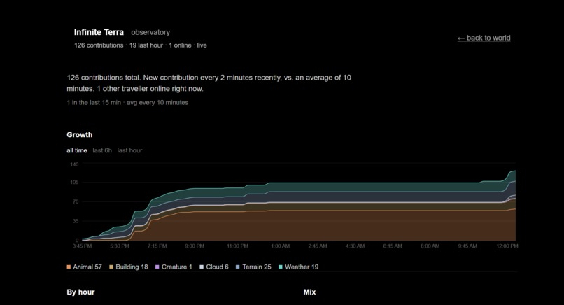The width and height of the screenshot is (564, 305).
Task: Click the Creature purple legend swatch
Action: pyautogui.click(x=157, y=267)
